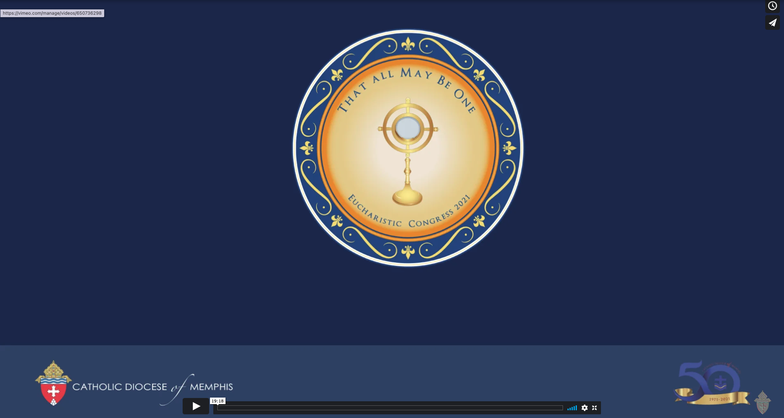Open the player settings gear
Image resolution: width=784 pixels, height=418 pixels.
(585, 408)
